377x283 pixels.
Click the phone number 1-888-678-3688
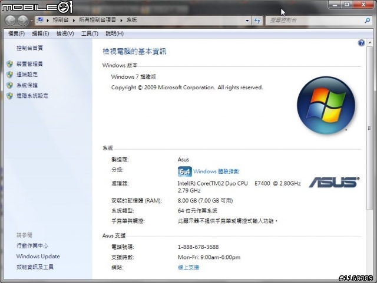pos(199,247)
